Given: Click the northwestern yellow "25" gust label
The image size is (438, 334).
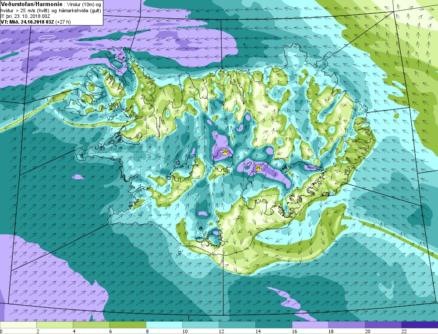Looking at the screenshot, I should [x=225, y=152].
